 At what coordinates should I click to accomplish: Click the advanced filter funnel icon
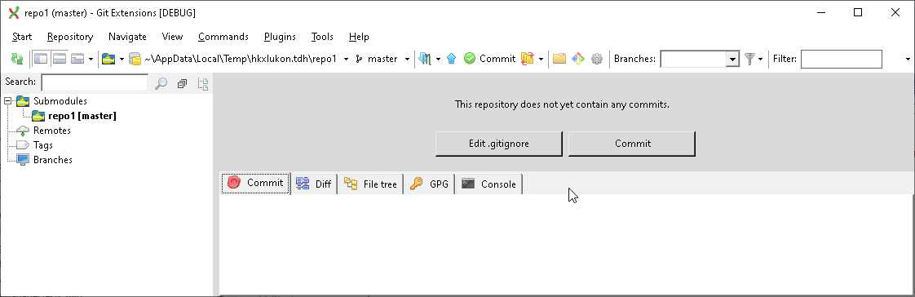pyautogui.click(x=749, y=59)
